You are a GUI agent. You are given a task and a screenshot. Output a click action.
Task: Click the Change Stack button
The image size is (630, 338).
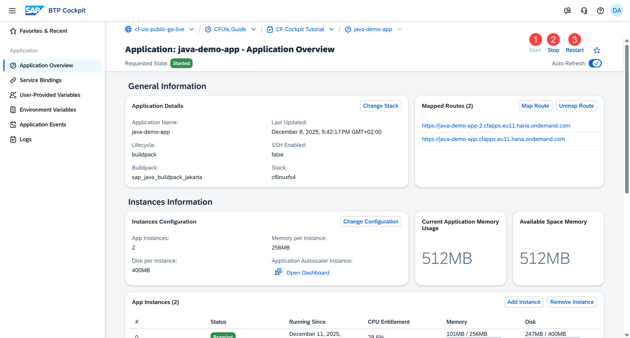[x=381, y=106]
